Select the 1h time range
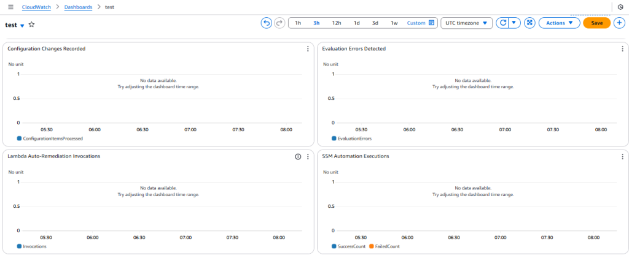 pyautogui.click(x=298, y=23)
